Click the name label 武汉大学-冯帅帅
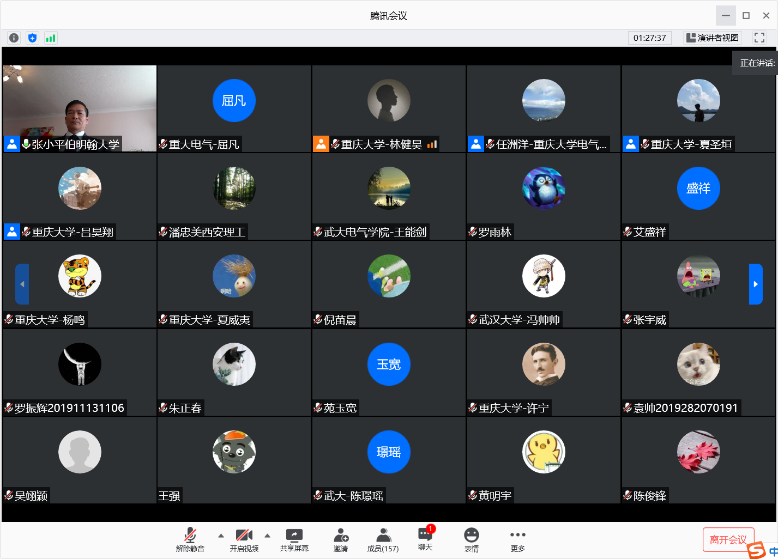The height and width of the screenshot is (559, 778). [x=519, y=320]
